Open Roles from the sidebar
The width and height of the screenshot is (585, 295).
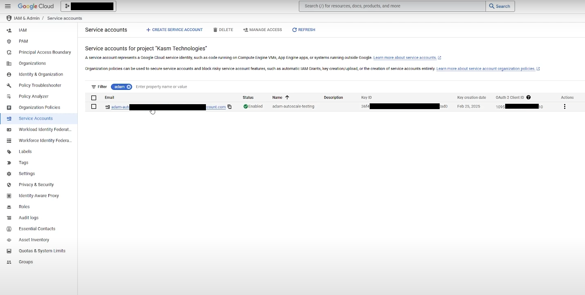click(x=25, y=206)
